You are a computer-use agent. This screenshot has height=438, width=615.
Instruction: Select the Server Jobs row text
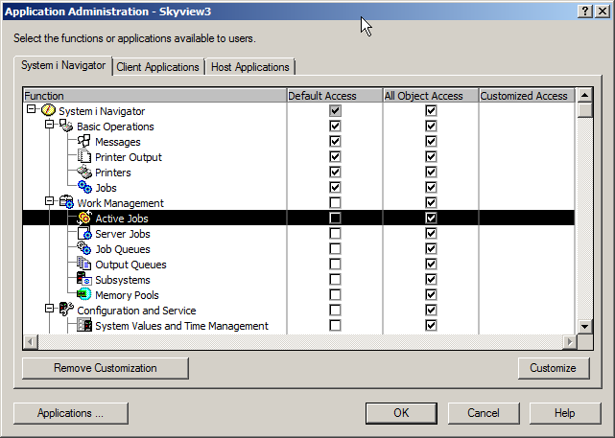click(123, 234)
